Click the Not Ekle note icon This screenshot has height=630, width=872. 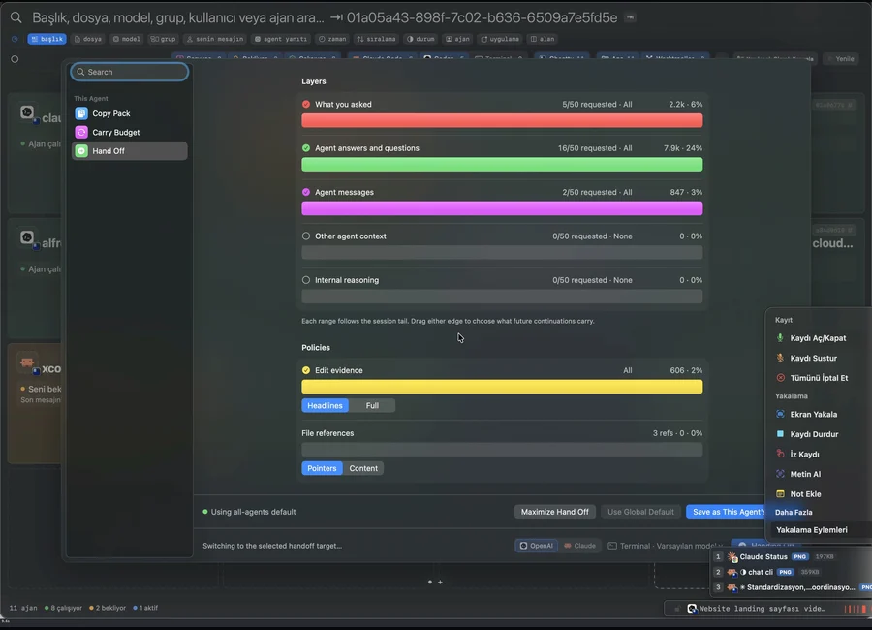(x=780, y=494)
